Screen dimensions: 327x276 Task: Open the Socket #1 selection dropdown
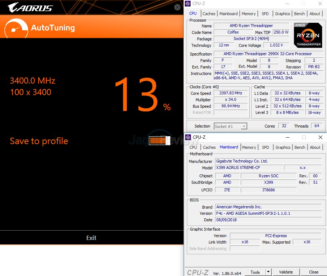coord(230,126)
